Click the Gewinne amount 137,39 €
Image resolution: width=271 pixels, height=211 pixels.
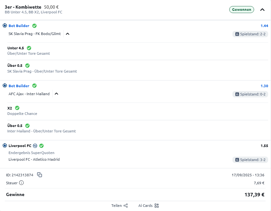tap(254, 194)
